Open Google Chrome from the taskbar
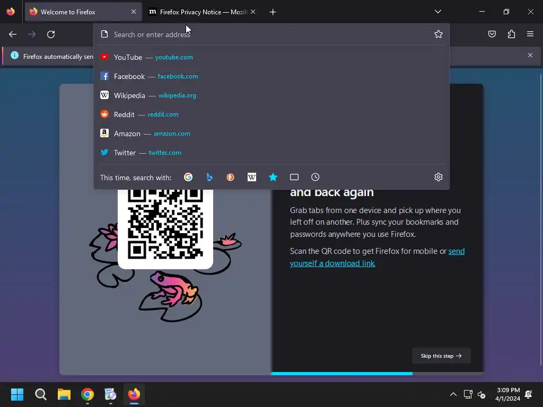543x407 pixels. point(87,394)
